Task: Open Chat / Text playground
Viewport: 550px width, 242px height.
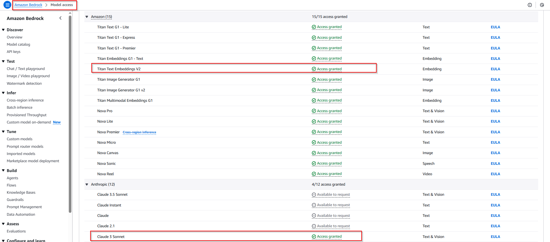Action: (26, 69)
